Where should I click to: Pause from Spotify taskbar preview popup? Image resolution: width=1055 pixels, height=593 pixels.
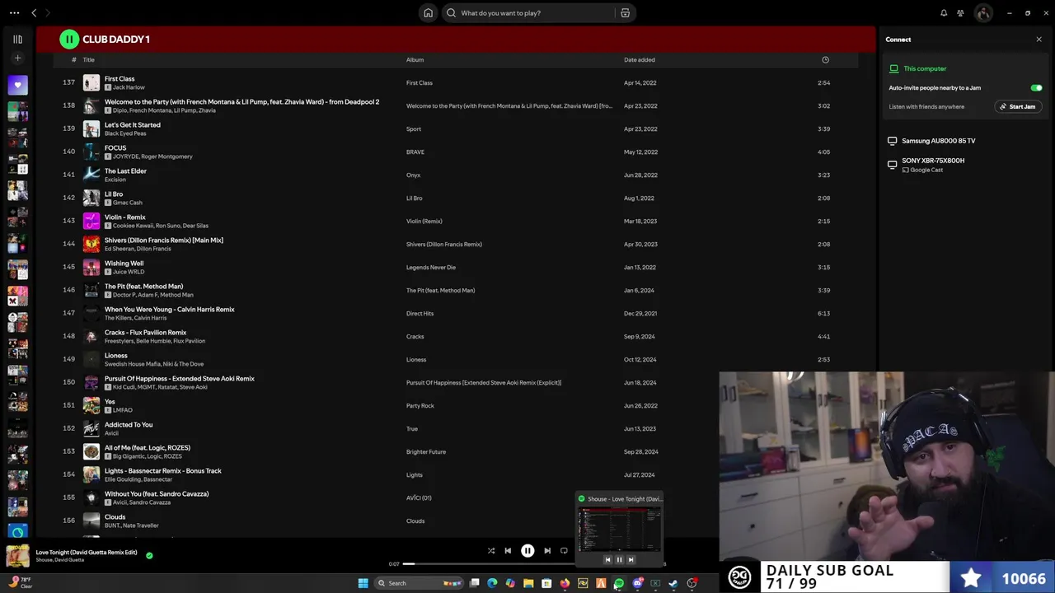[619, 560]
